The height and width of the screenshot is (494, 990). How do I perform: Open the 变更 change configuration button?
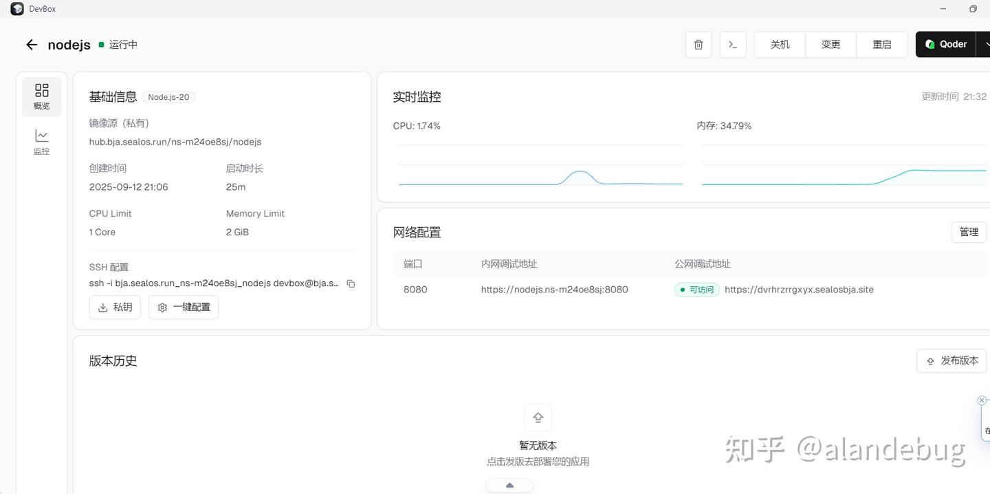pyautogui.click(x=830, y=44)
